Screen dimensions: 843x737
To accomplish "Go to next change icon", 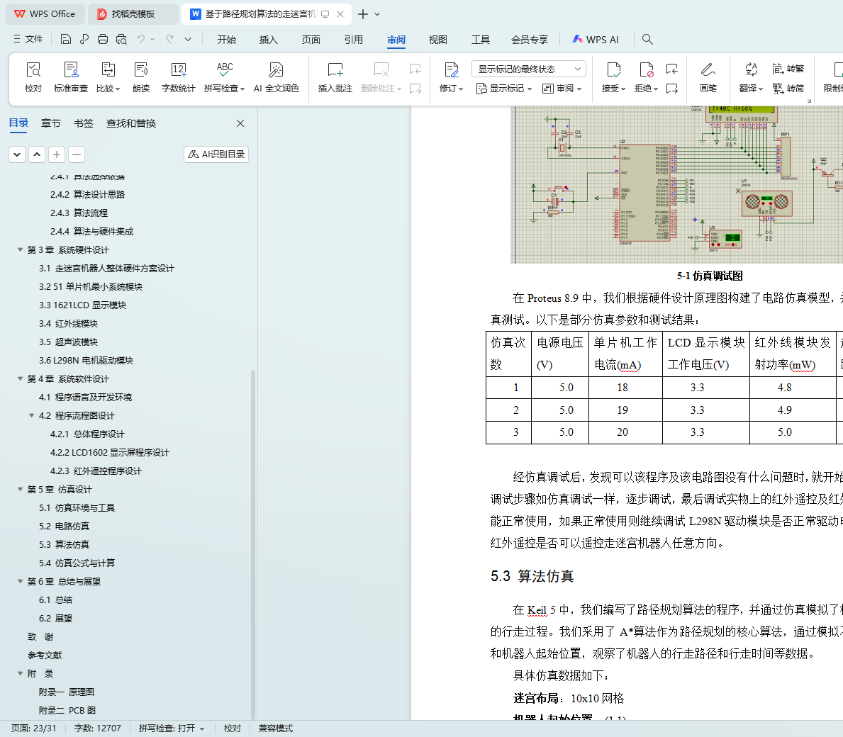I will click(672, 89).
